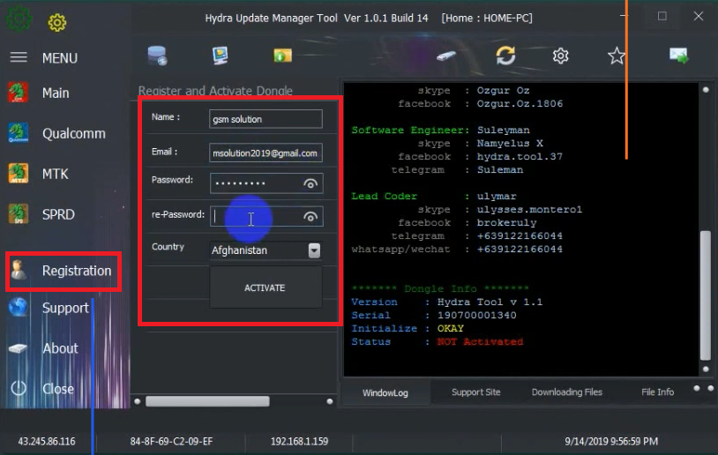The width and height of the screenshot is (718, 455).
Task: Open the white gear settings toolbar icon
Action: click(x=560, y=56)
